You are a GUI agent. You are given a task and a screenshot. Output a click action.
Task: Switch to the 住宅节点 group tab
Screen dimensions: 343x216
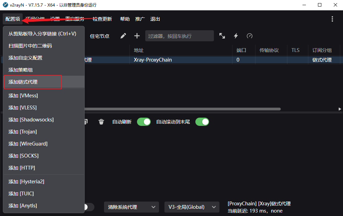tap(100, 36)
